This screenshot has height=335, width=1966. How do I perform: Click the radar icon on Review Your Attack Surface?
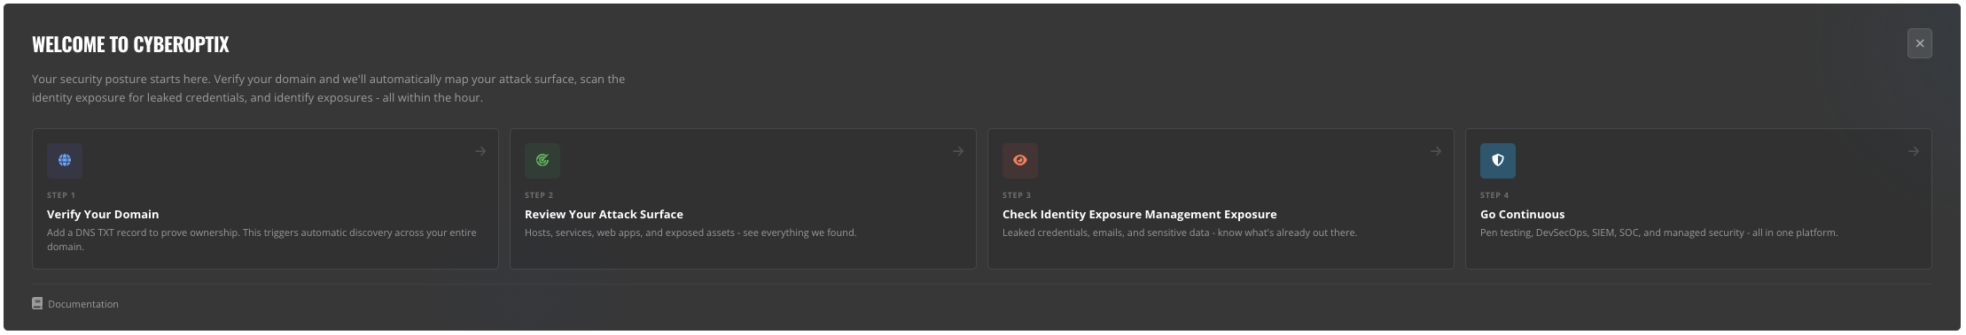542,161
